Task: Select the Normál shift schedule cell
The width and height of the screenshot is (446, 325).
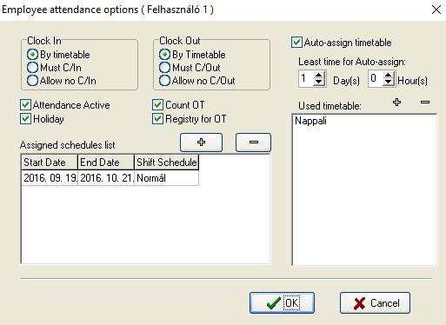Action: pyautogui.click(x=167, y=178)
